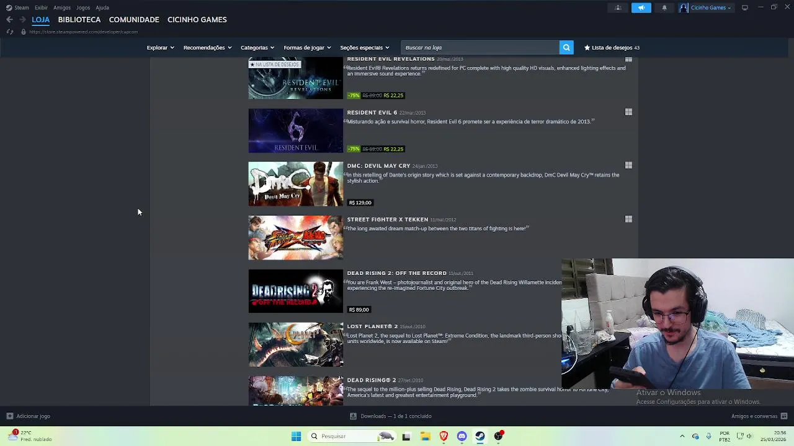Click the DMC: DEVIL MAY CRY title
Image resolution: width=794 pixels, height=446 pixels.
[x=378, y=166]
